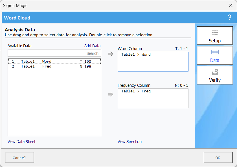Image resolution: width=237 pixels, height=167 pixels.
Task: Click the Cancel button
Action: tap(19, 158)
